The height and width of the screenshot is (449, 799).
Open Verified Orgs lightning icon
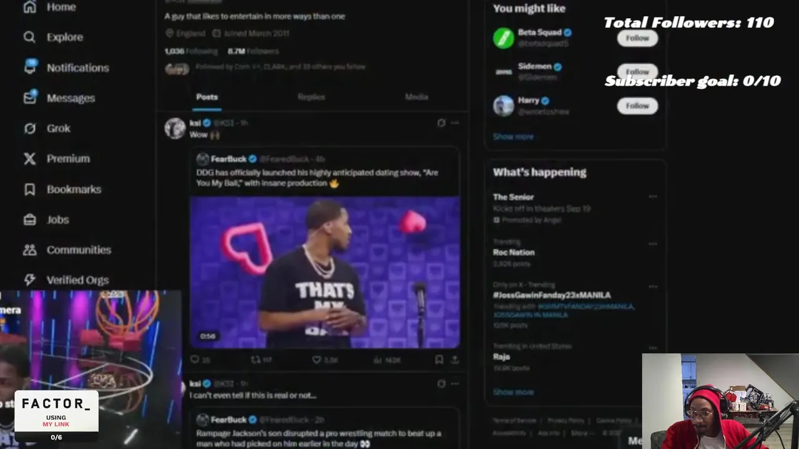(29, 280)
